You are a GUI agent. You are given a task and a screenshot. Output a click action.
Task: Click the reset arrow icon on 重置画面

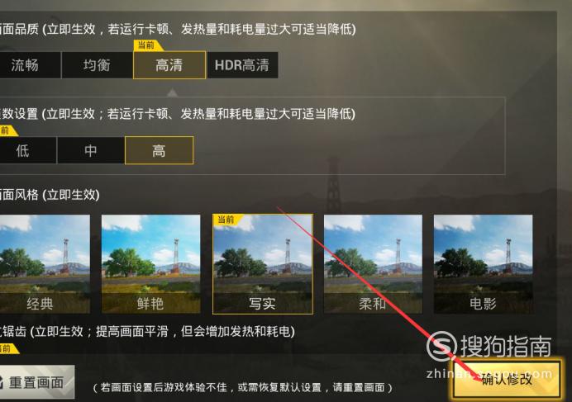pos(2,382)
